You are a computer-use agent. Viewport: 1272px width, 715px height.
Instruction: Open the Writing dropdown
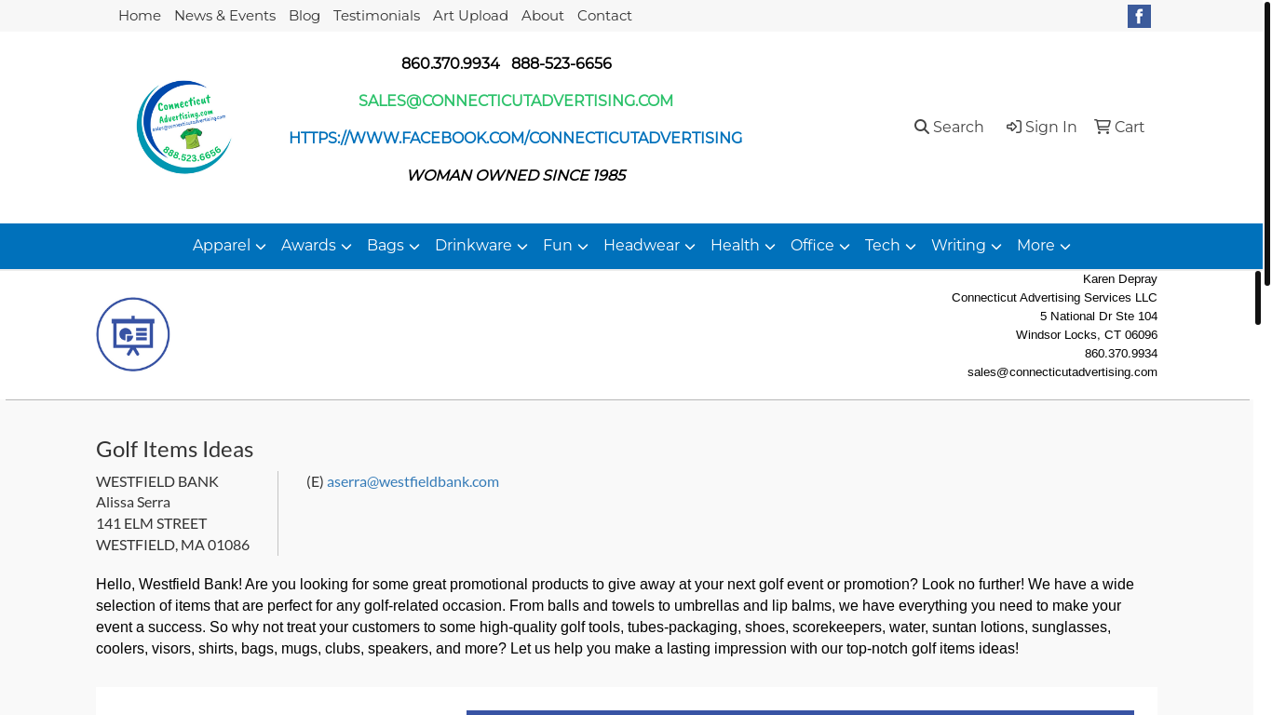[967, 246]
